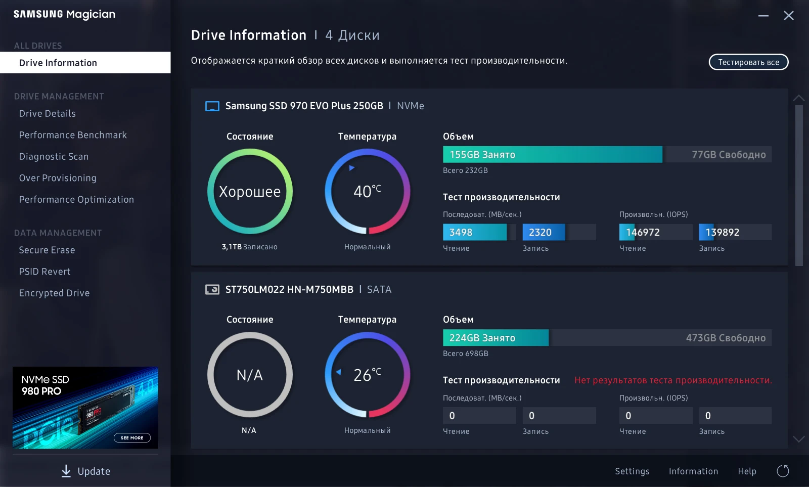The height and width of the screenshot is (487, 809).
Task: Open Over Provisioning
Action: (x=58, y=178)
